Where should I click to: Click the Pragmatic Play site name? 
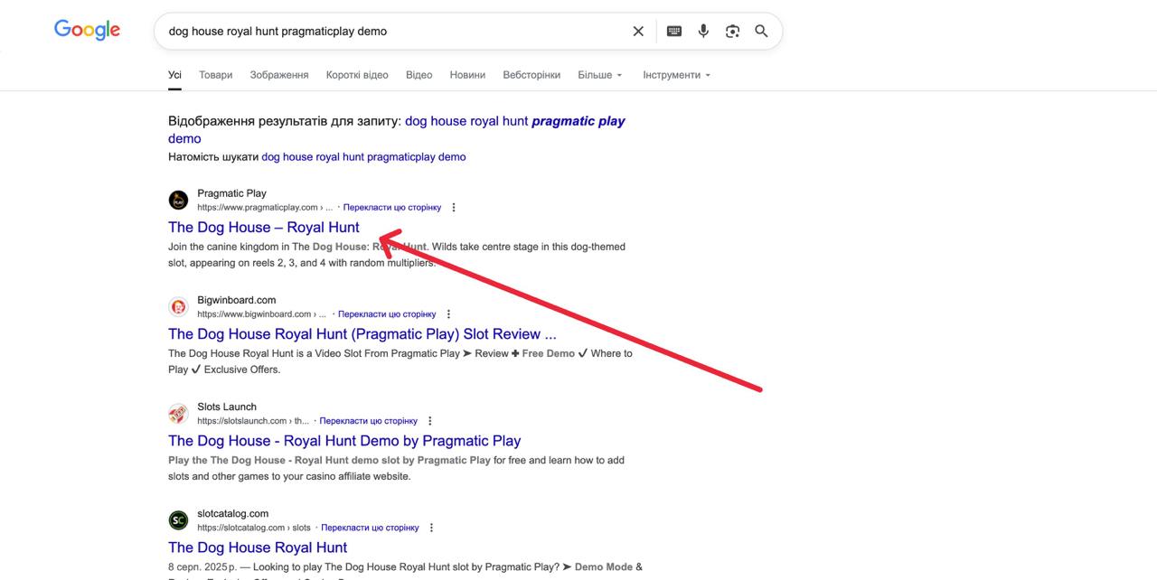231,193
